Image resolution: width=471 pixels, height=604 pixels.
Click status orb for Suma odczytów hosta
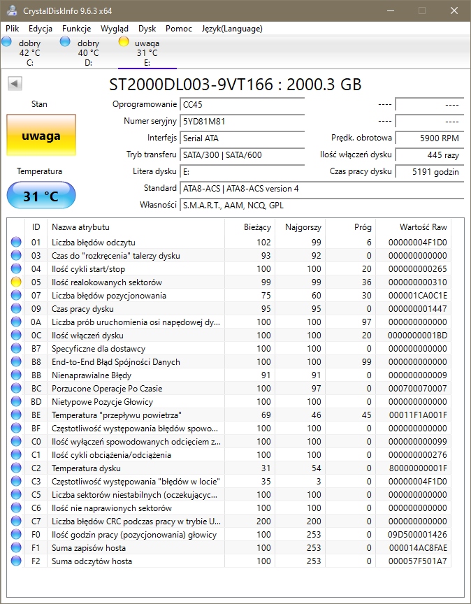coord(16,561)
